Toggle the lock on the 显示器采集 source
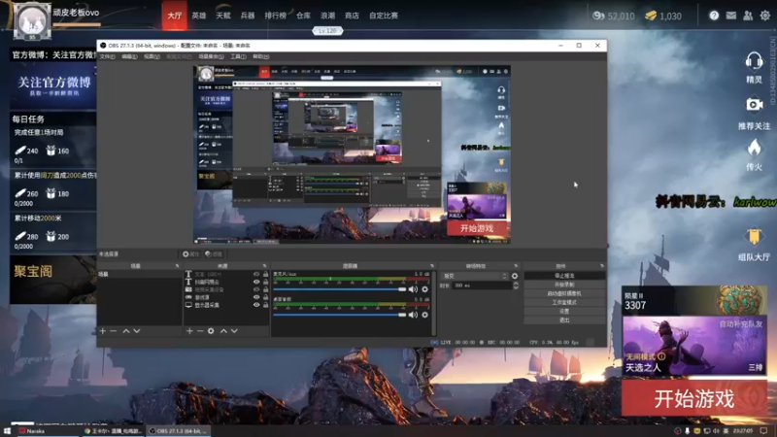The width and height of the screenshot is (777, 437). tap(265, 305)
